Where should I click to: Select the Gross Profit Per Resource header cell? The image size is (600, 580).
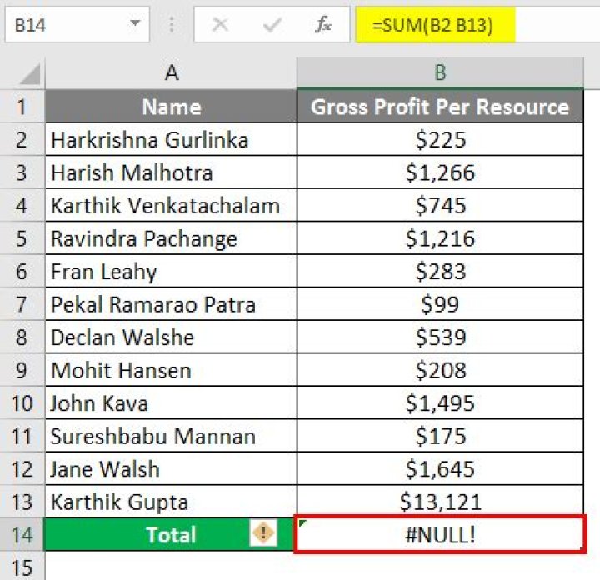pos(440,107)
